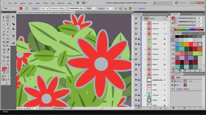Toggle eye for the pink line Path row

coord(136,85)
